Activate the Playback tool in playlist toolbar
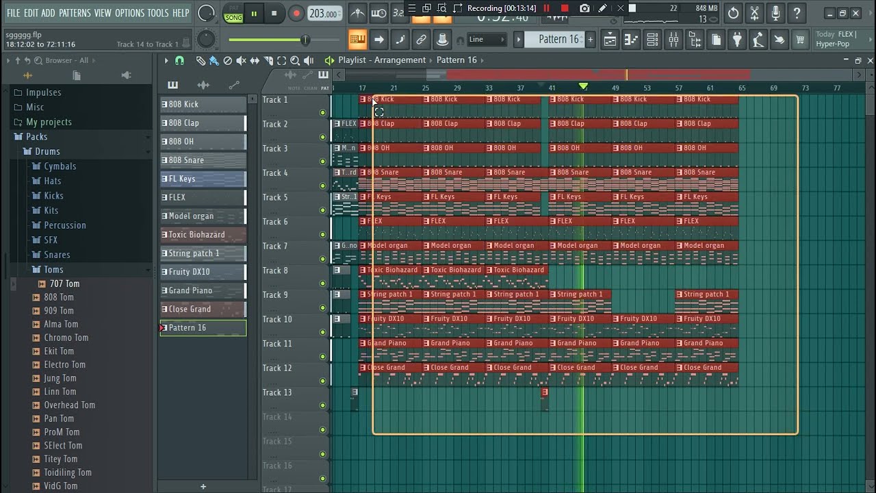Screen dimensions: 876x493 coord(309,60)
